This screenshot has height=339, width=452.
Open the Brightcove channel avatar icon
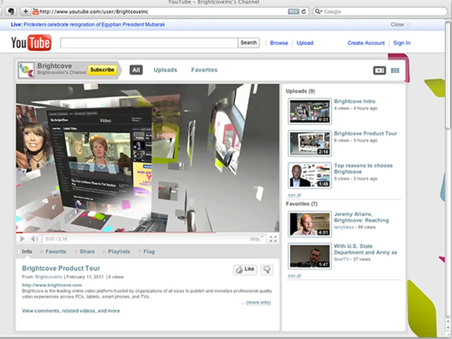pos(26,70)
